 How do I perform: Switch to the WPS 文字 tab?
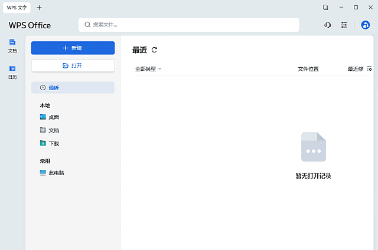point(17,8)
